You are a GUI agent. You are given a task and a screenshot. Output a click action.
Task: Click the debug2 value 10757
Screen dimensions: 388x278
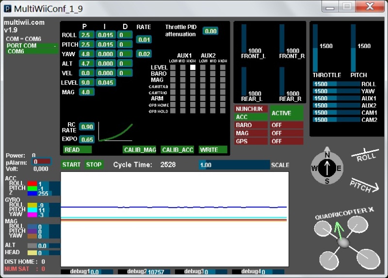pos(156,272)
